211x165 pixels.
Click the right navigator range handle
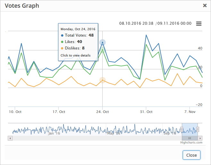pos(198,130)
